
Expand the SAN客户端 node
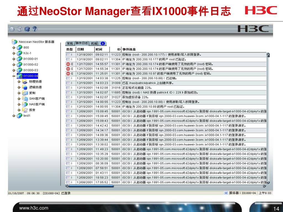19,99
